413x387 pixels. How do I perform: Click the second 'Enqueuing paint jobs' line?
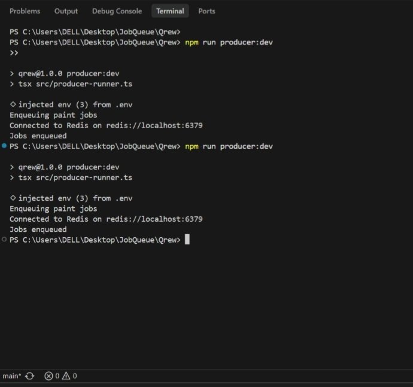pyautogui.click(x=53, y=209)
